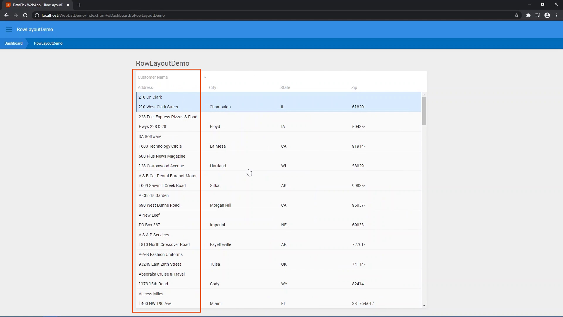
Task: Click the browser back arrow
Action: point(6,15)
